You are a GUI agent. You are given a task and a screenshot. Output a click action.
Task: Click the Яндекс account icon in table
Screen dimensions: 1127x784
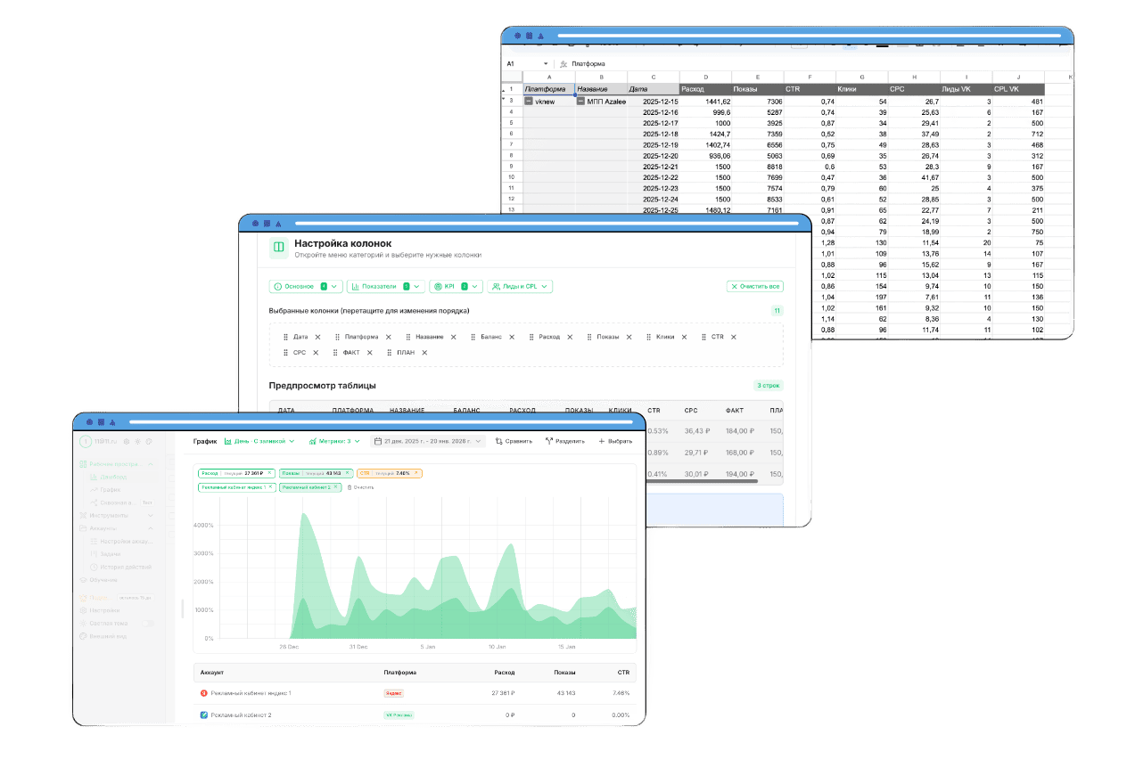[204, 692]
